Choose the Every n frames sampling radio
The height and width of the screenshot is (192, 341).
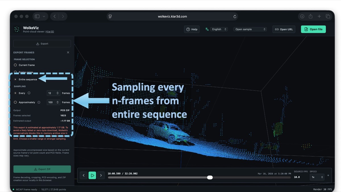[x=15, y=93]
